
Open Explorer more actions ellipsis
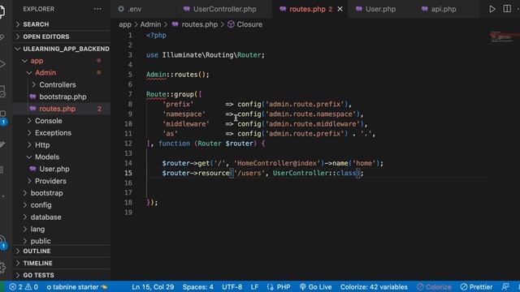coord(97,9)
